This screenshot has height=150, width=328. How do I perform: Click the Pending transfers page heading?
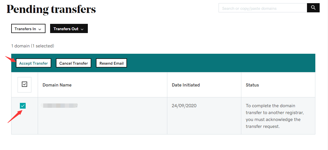[51, 9]
